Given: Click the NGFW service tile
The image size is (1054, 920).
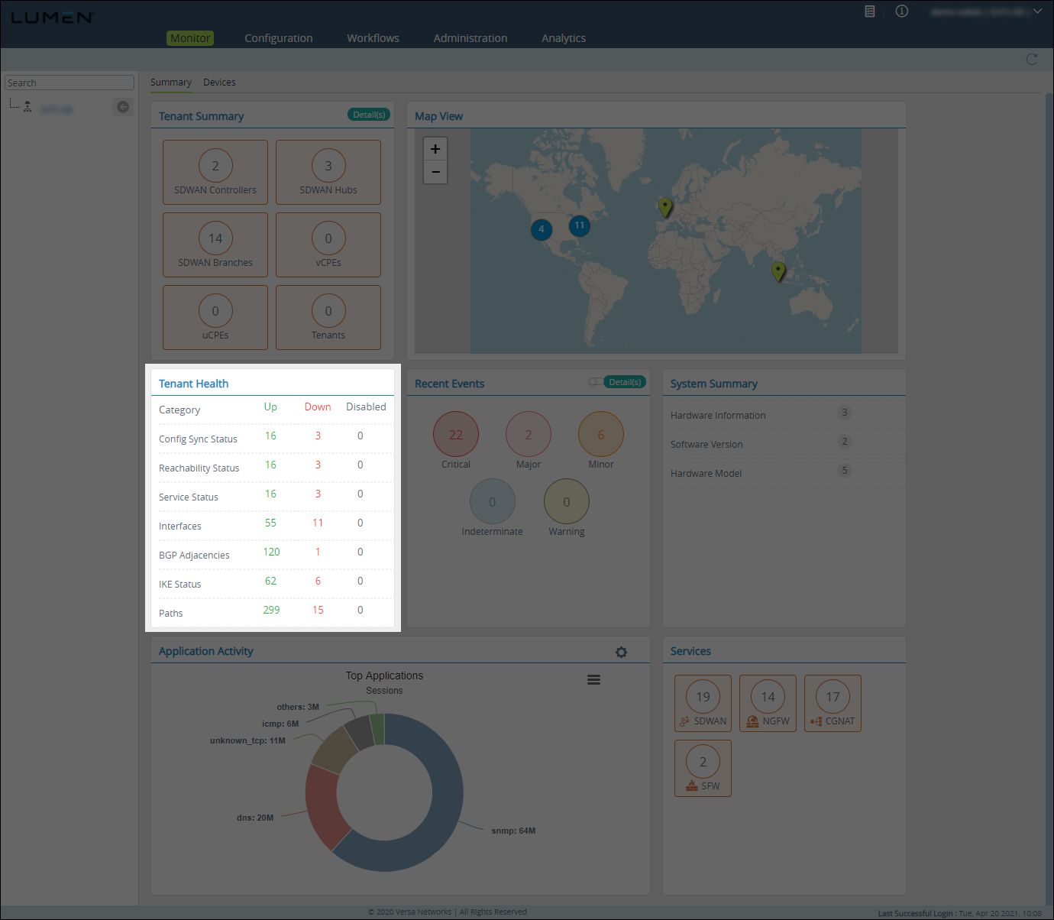Looking at the screenshot, I should (x=768, y=704).
